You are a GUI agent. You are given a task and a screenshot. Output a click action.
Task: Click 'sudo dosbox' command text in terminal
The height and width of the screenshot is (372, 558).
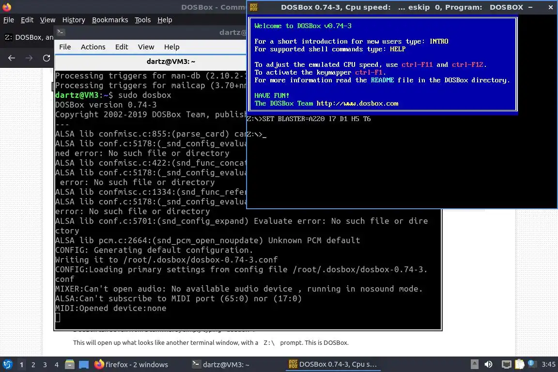coord(144,95)
